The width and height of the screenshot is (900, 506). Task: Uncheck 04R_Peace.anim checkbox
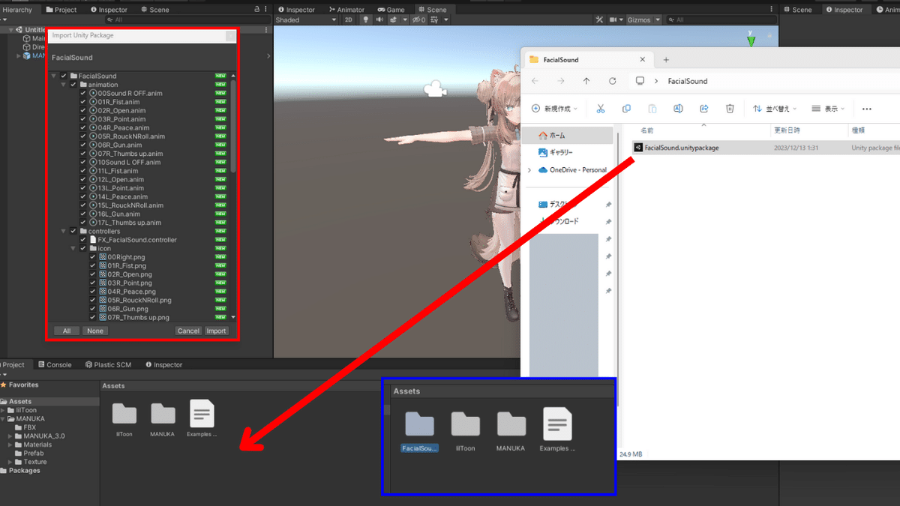coord(83,127)
